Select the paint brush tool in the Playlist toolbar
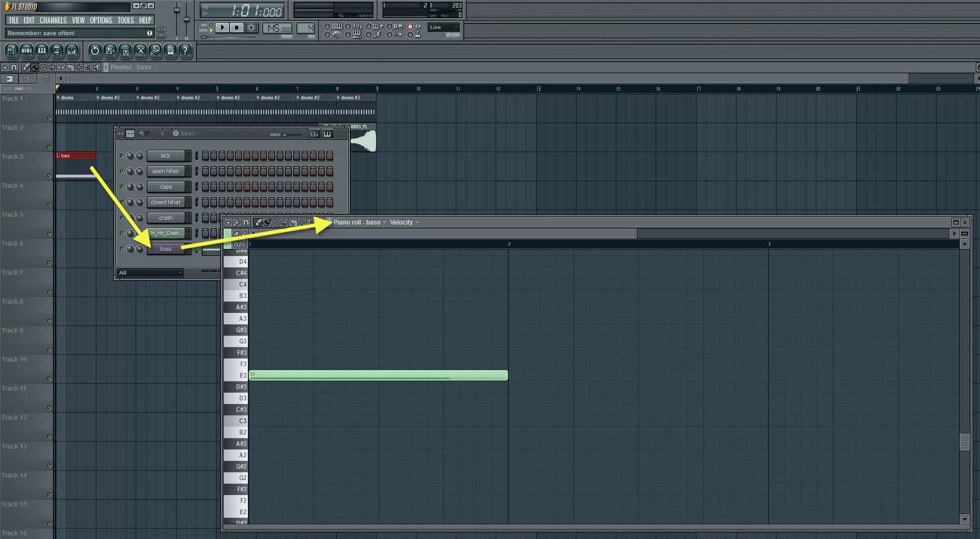 pyautogui.click(x=35, y=67)
